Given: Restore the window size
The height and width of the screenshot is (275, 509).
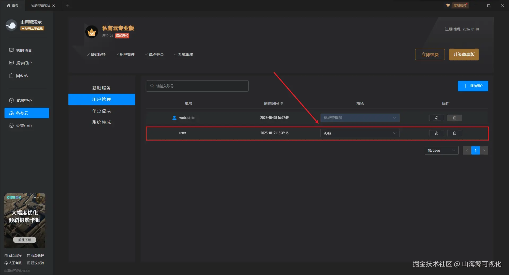Looking at the screenshot, I should [489, 5].
